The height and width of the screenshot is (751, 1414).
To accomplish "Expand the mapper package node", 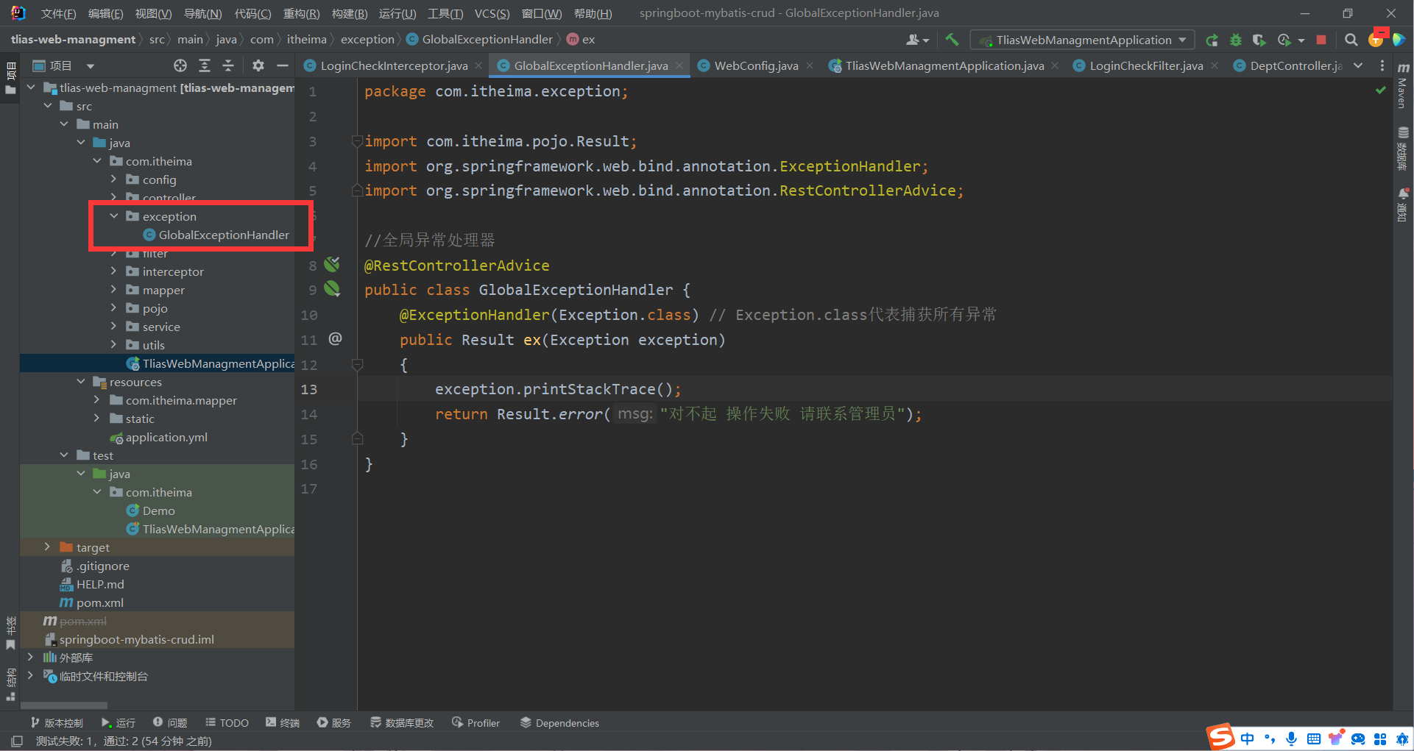I will pyautogui.click(x=113, y=290).
